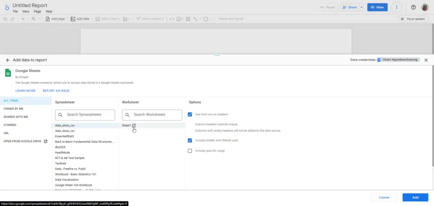The height and width of the screenshot is (206, 434).
Task: Click the Share button
Action: point(350,7)
